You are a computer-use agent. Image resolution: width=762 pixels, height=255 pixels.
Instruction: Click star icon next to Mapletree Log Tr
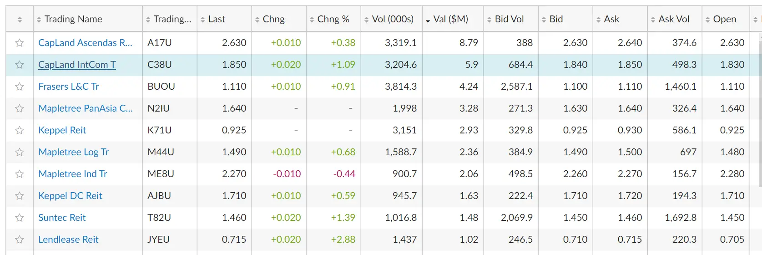(x=19, y=152)
